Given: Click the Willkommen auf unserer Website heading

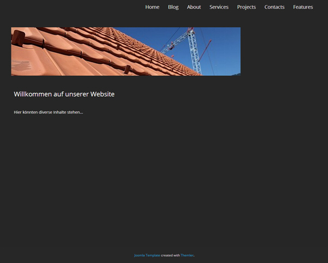Looking at the screenshot, I should pyautogui.click(x=64, y=94).
